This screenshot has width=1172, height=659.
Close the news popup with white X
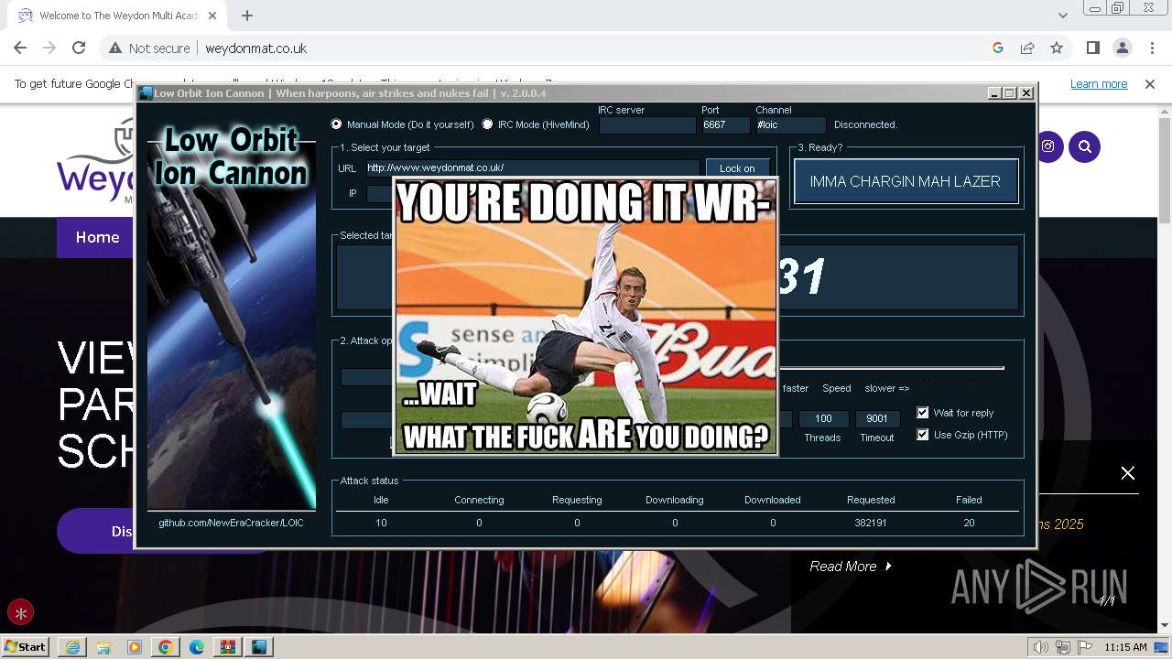pos(1128,473)
